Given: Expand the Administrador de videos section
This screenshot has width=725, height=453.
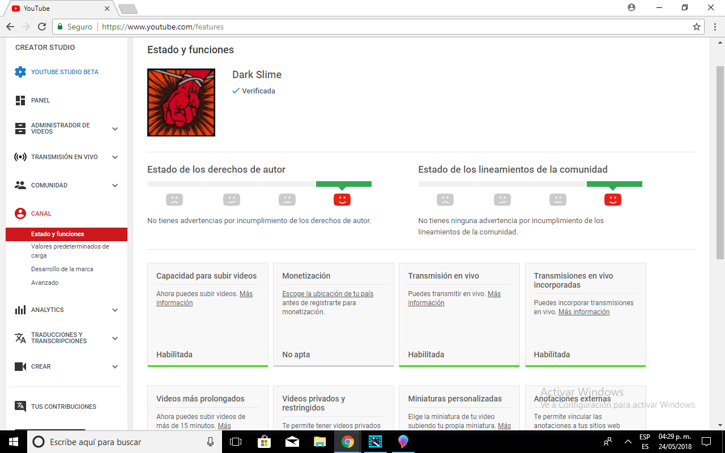Looking at the screenshot, I should coord(115,129).
